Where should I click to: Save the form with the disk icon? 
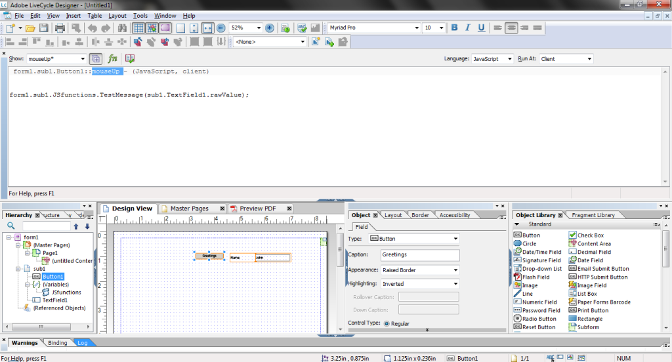pos(44,28)
